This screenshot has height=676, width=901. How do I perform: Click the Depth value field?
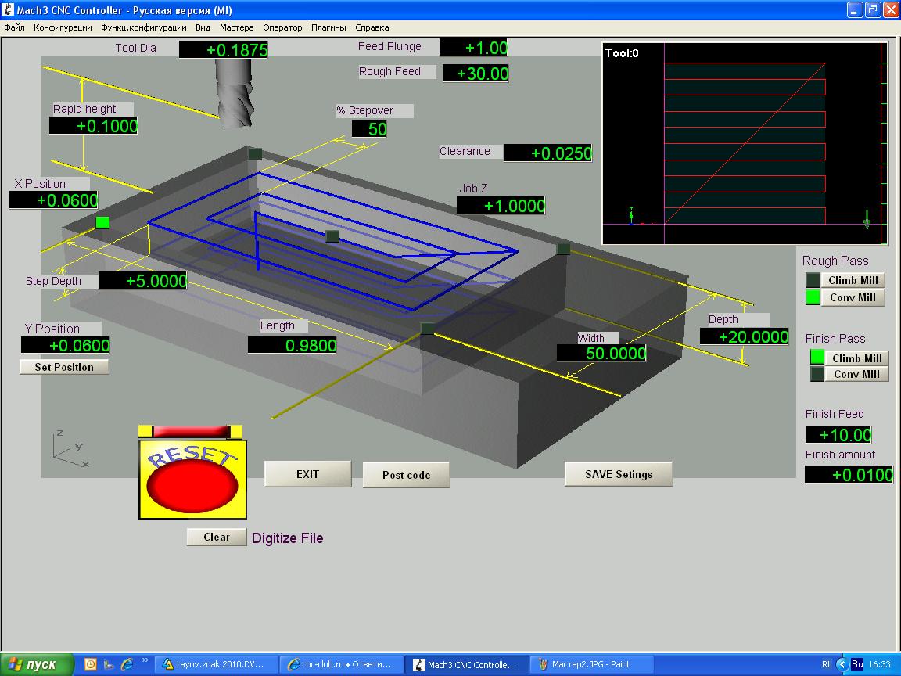[x=744, y=336]
